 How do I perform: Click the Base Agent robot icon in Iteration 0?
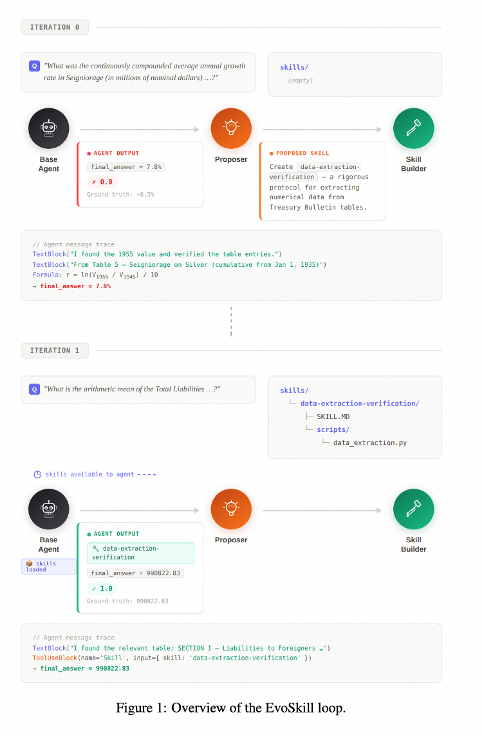click(49, 128)
